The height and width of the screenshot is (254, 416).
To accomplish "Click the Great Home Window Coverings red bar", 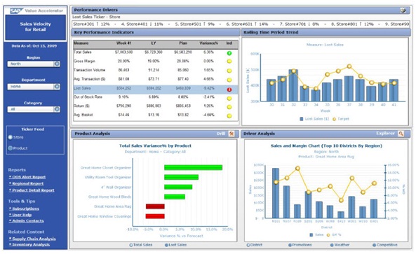I will (155, 216).
